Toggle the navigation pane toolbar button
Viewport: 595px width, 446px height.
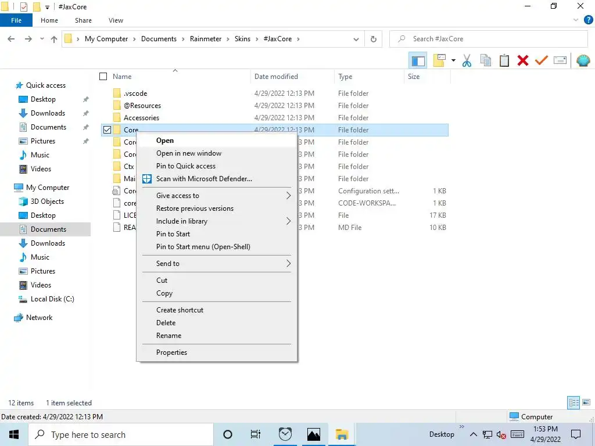pos(418,60)
